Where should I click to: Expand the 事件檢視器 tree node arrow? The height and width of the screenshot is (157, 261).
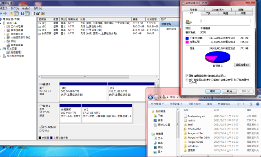pyautogui.click(x=4, y=30)
